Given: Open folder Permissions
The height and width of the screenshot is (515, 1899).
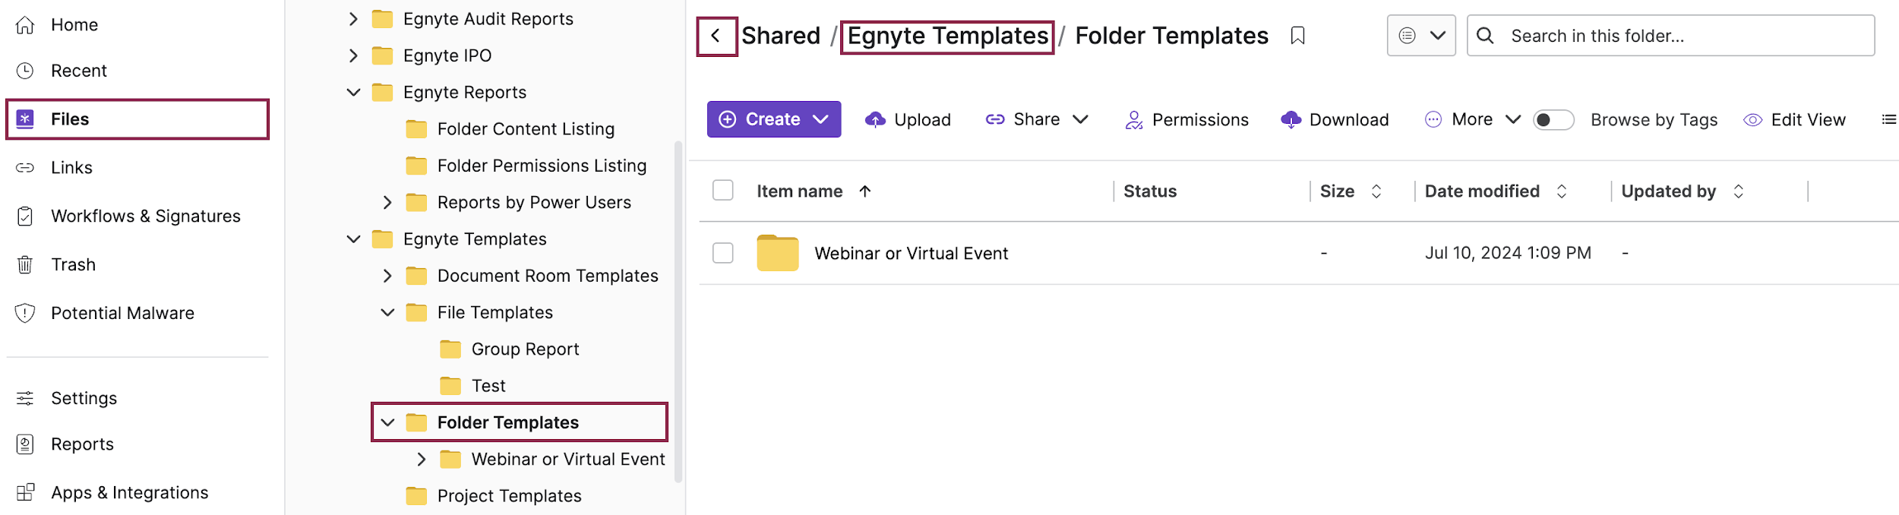Looking at the screenshot, I should click(1186, 120).
